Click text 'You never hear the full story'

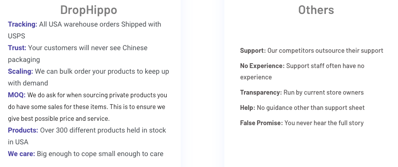pyautogui.click(x=324, y=123)
